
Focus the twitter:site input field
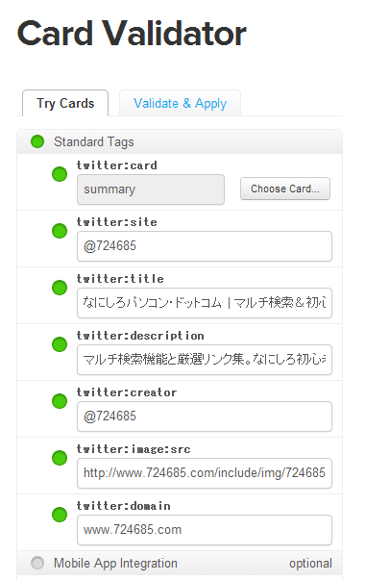pos(205,246)
